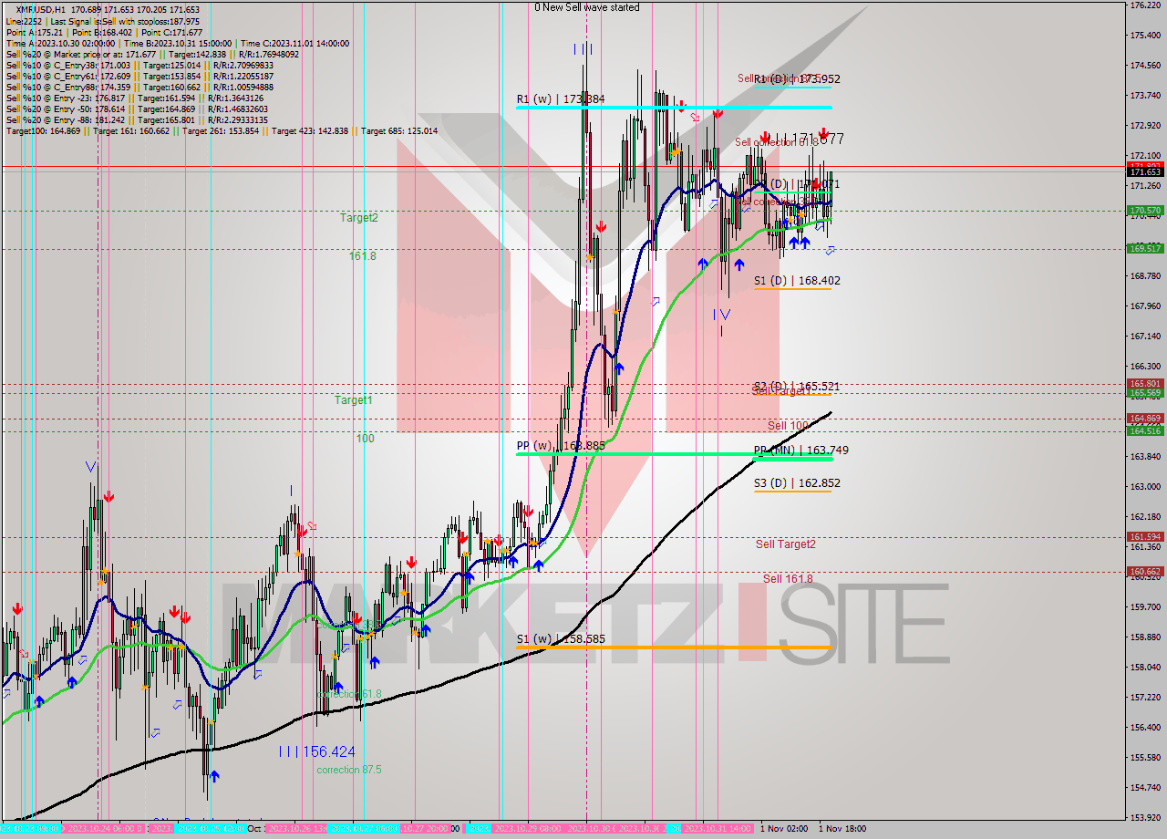The height and width of the screenshot is (839, 1167).
Task: Click the red 161.594 price tag
Action: coord(1145,537)
